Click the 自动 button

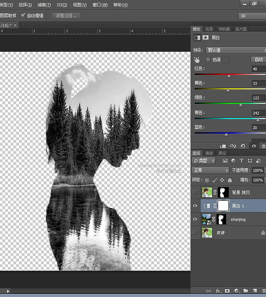coord(258,60)
